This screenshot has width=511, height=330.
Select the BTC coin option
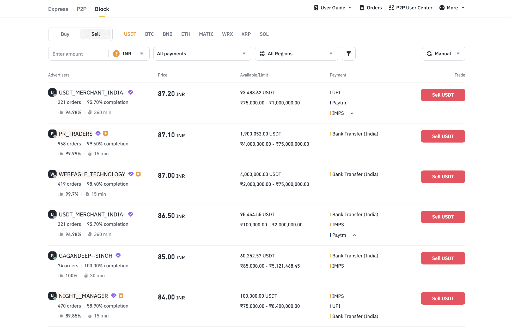[x=149, y=34]
